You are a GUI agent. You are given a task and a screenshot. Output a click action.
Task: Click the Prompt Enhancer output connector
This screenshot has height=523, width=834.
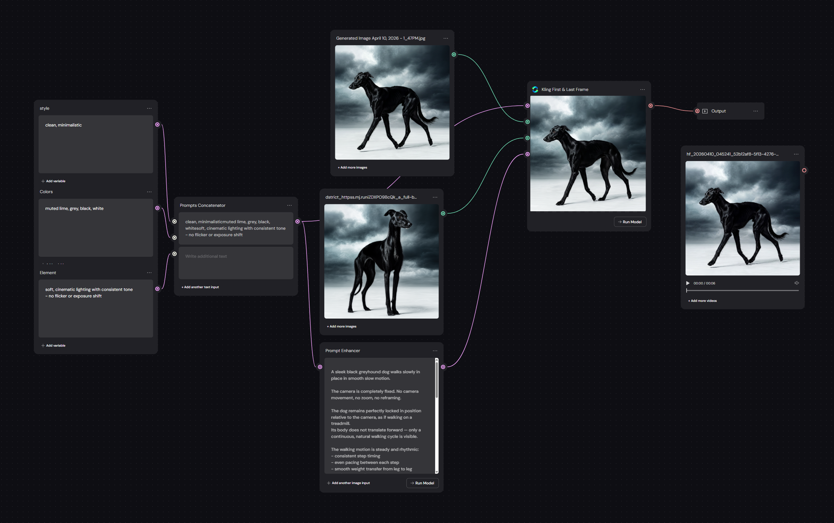click(443, 367)
